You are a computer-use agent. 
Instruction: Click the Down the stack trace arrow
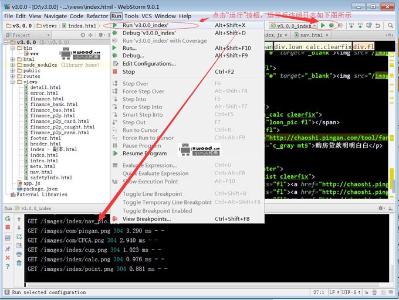tap(19, 227)
